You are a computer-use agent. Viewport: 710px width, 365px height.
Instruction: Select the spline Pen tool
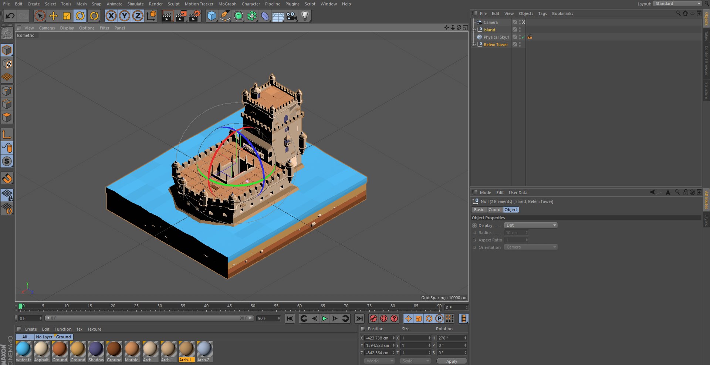click(225, 16)
